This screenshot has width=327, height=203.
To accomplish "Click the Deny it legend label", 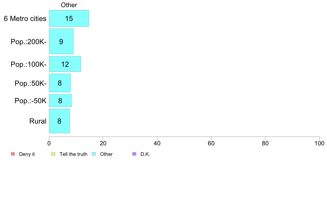I will pyautogui.click(x=27, y=154).
